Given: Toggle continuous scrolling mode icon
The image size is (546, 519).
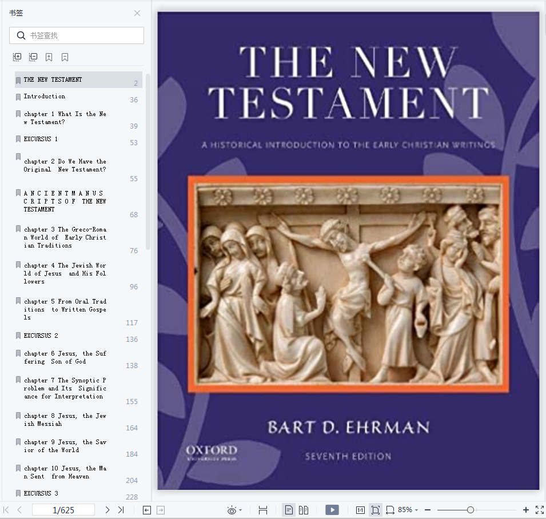Looking at the screenshot, I should pyautogui.click(x=263, y=510).
